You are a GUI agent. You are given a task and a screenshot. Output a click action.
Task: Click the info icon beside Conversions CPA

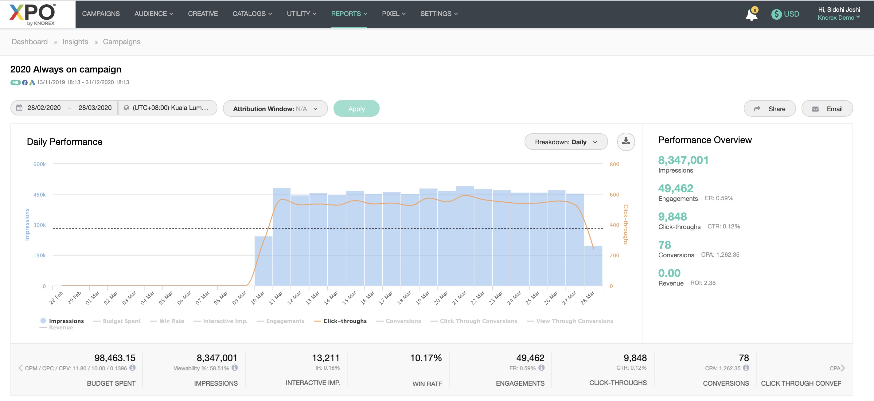pyautogui.click(x=746, y=368)
